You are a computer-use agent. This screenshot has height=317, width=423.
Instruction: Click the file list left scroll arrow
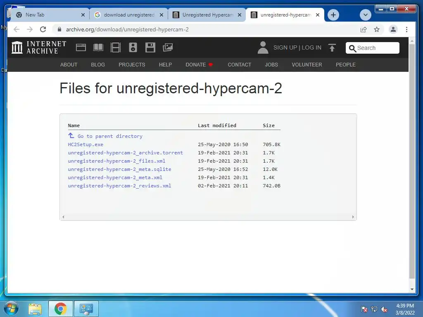click(x=63, y=217)
